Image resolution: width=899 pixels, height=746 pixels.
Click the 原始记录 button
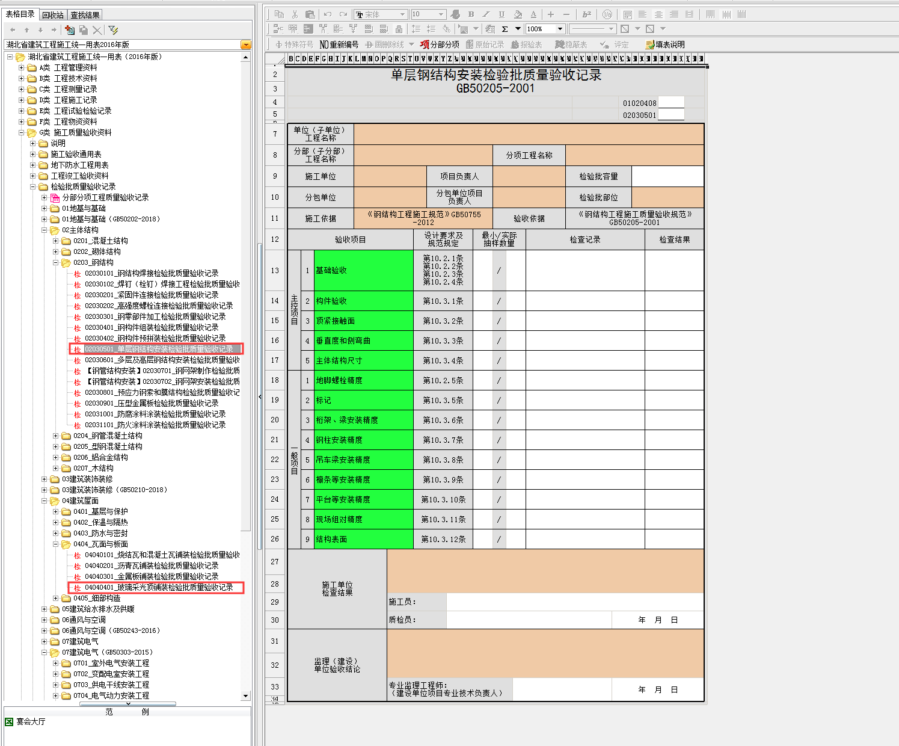(x=485, y=45)
